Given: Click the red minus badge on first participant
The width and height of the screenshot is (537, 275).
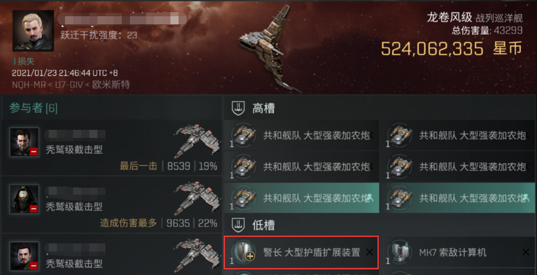Looking at the screenshot, I should [34, 152].
